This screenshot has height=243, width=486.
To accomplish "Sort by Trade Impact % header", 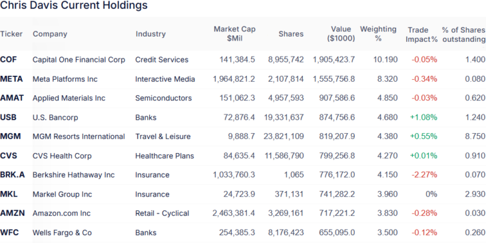I will [x=422, y=35].
